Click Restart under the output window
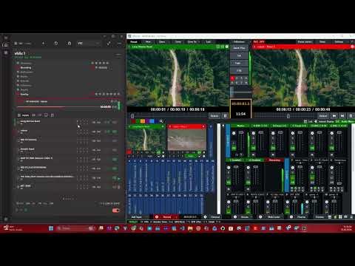Viewport: 355px width, 266px height. pos(323,116)
